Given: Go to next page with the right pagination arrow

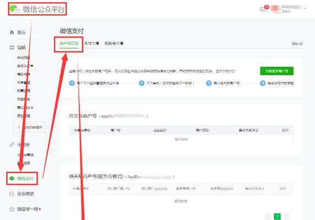Looking at the screenshot, I should [x=286, y=217].
